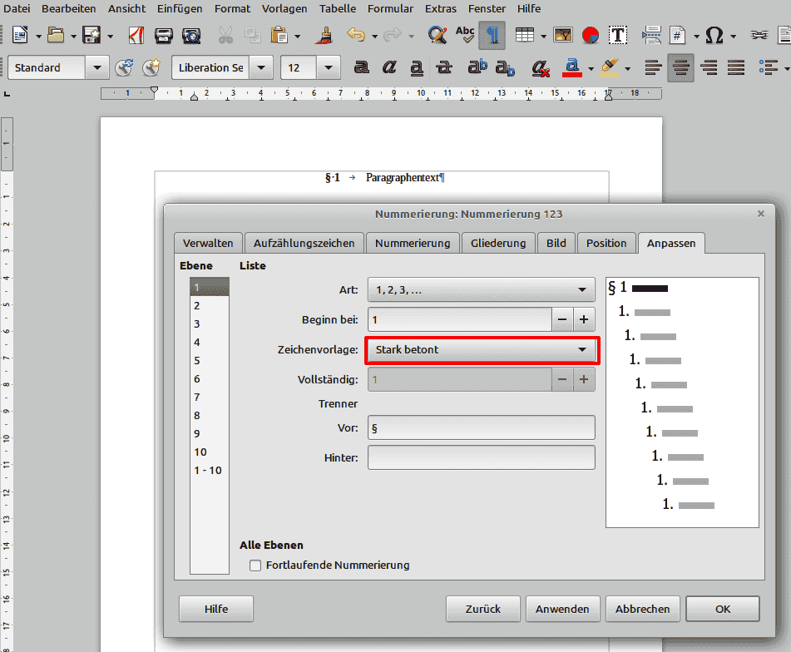Click the New Document icon

(x=20, y=35)
